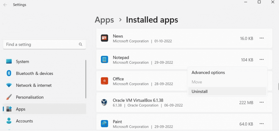The image size is (279, 131).
Task: Click the Office app icon
Action: pyautogui.click(x=104, y=81)
